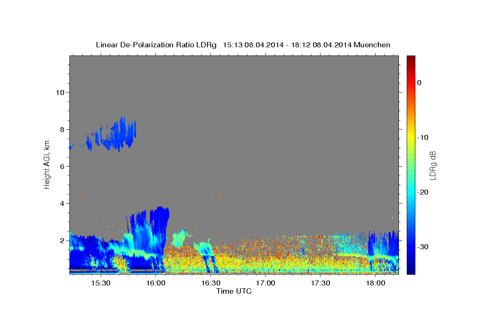Click the start time "15:13 08.04.2014" in the title
The height and width of the screenshot is (329, 493).
253,45
